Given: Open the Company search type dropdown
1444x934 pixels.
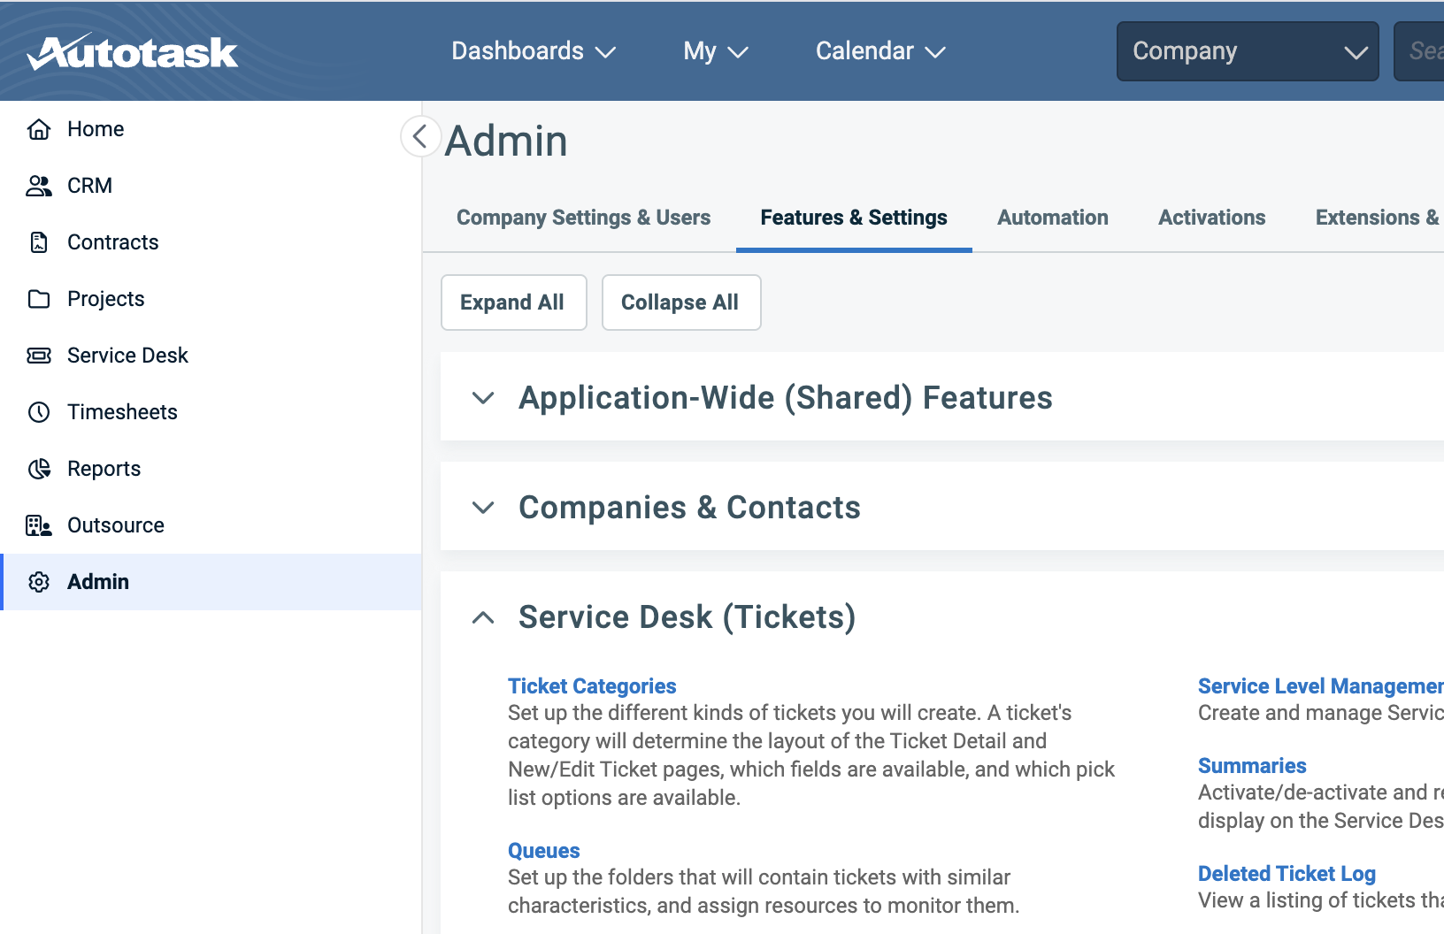Looking at the screenshot, I should pyautogui.click(x=1248, y=51).
